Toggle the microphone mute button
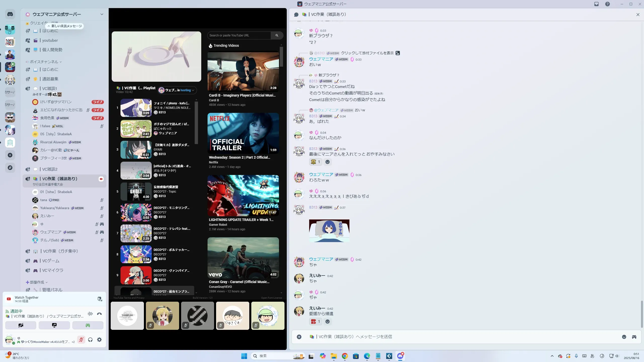Screen dimensions: 644x362 (x=81, y=340)
